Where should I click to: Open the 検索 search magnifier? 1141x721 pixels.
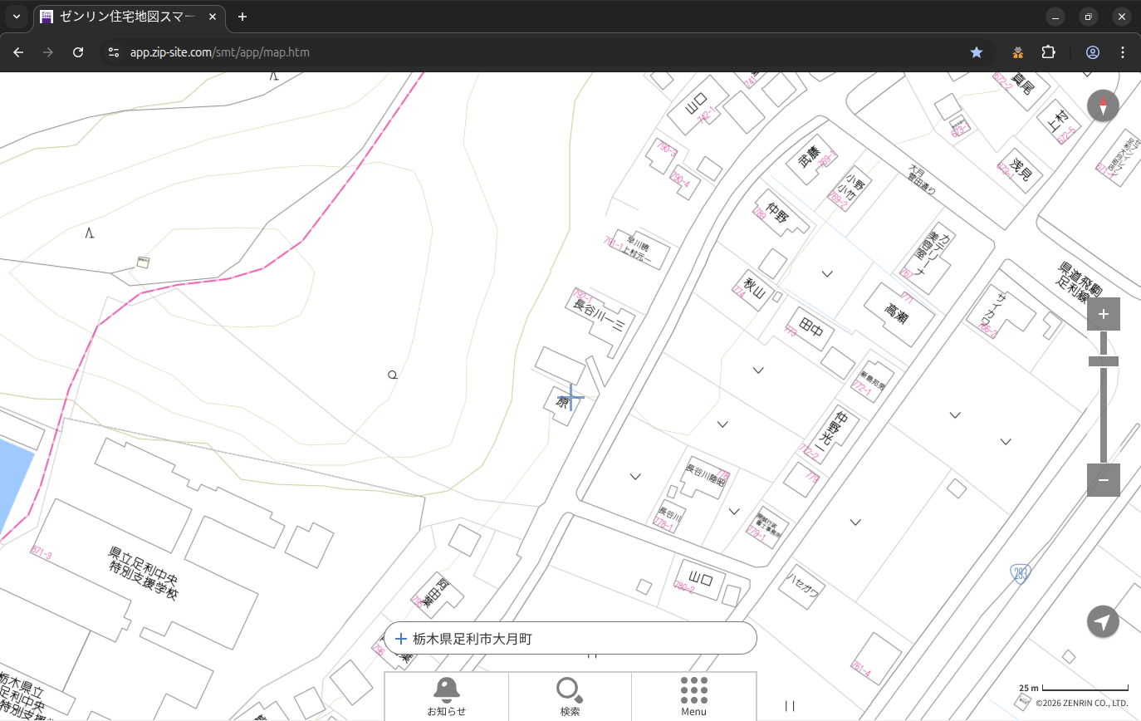tap(569, 695)
